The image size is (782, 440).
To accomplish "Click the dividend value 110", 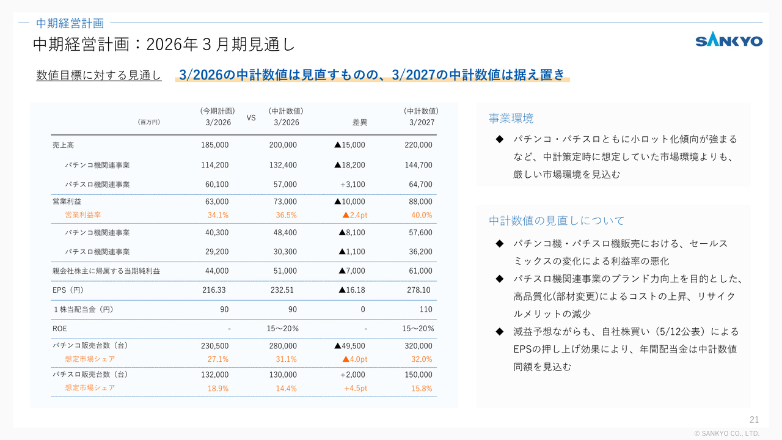I will click(x=426, y=310).
